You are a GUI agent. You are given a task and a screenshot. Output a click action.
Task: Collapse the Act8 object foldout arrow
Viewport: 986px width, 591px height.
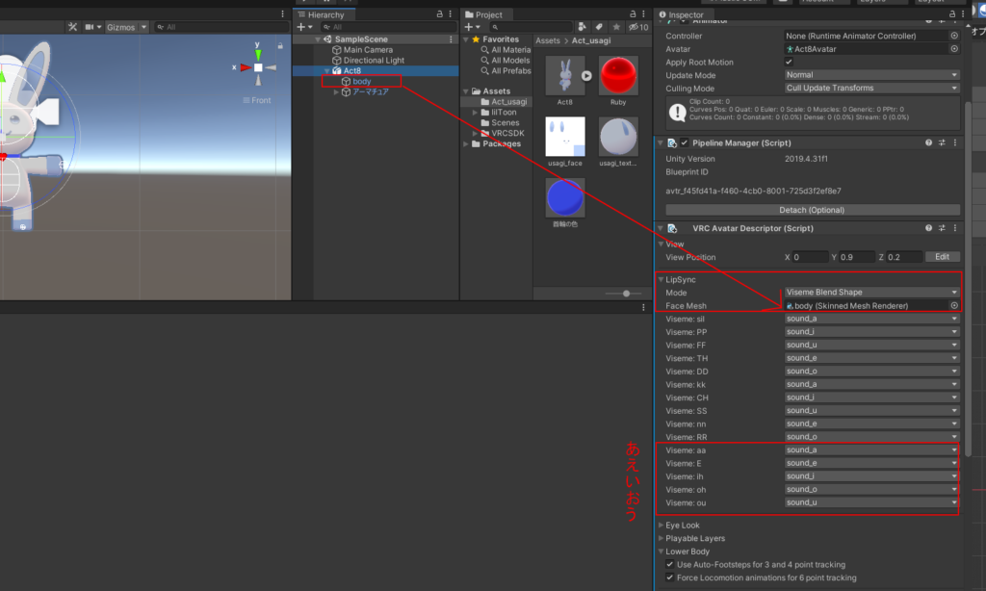(x=326, y=70)
